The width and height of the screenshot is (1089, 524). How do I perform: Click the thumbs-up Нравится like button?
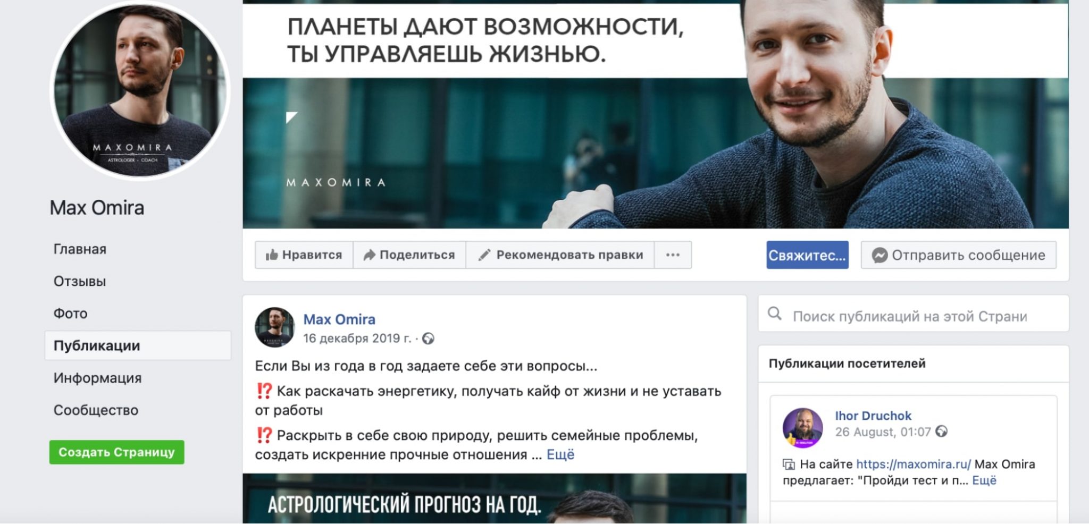304,255
